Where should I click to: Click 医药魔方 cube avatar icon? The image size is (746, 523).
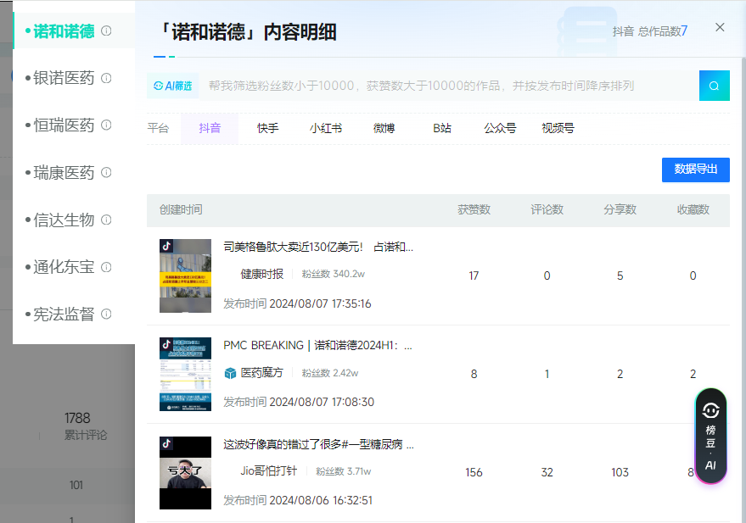[x=230, y=373]
